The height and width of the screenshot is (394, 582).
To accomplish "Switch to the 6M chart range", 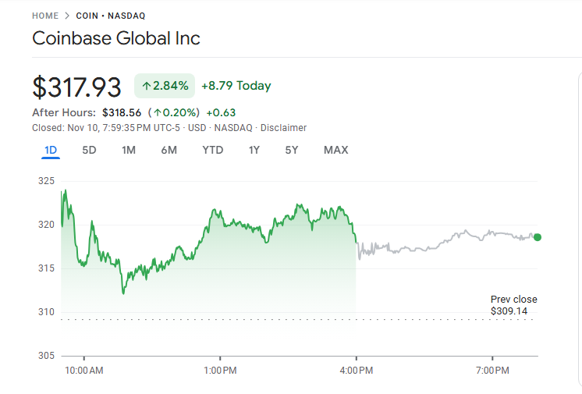I will pos(169,150).
